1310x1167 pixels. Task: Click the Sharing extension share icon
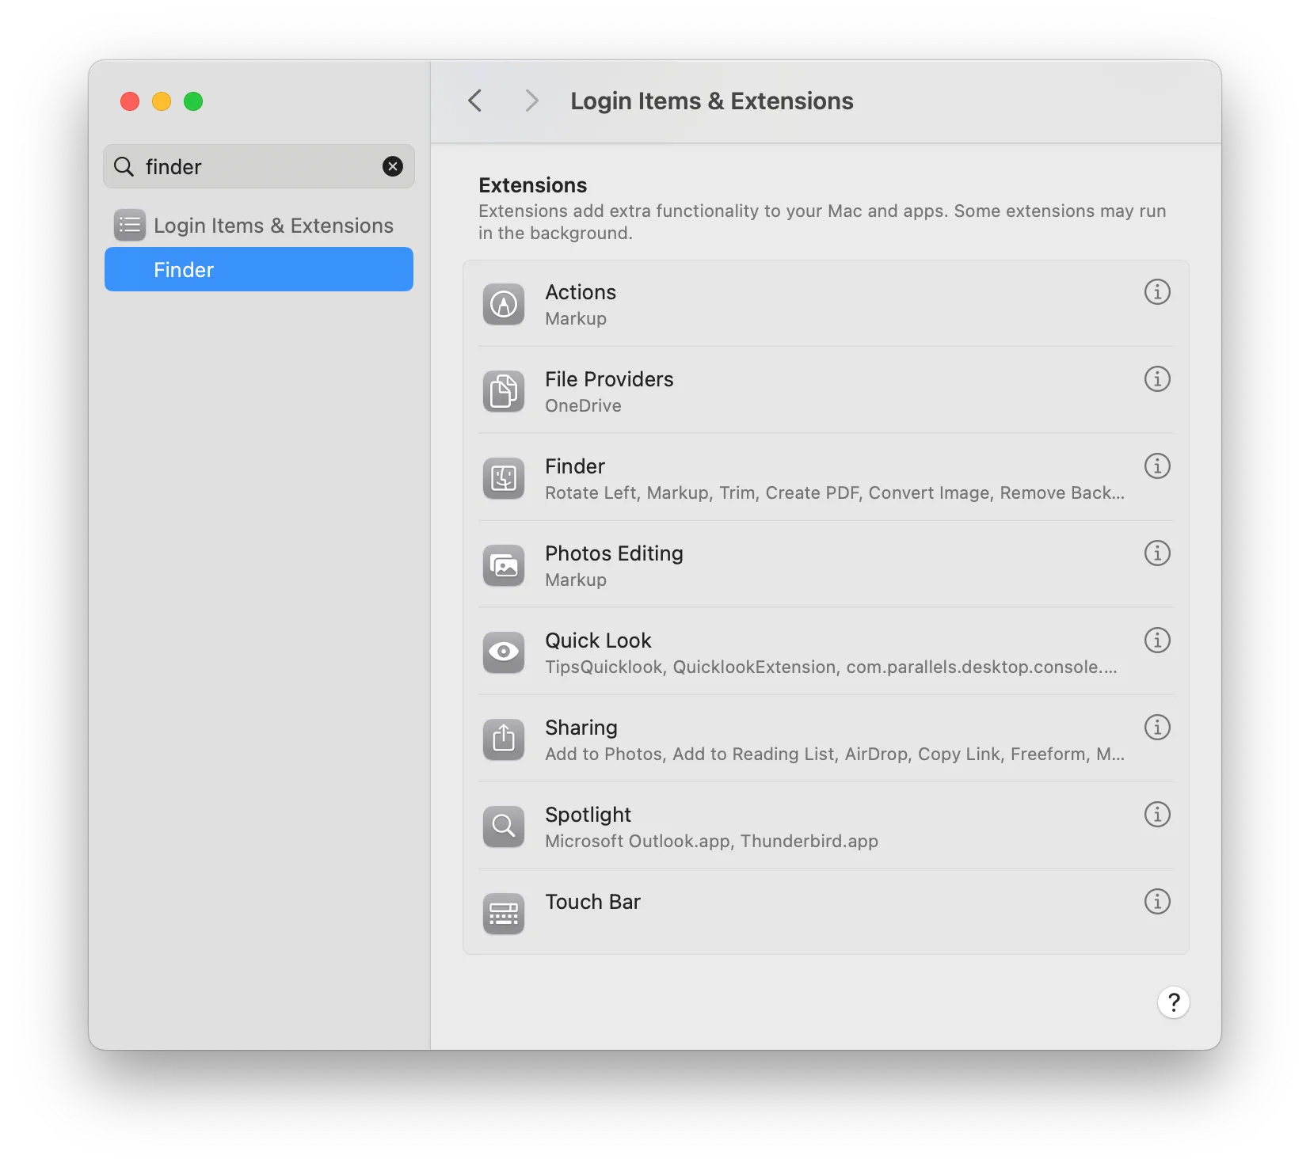tap(503, 739)
